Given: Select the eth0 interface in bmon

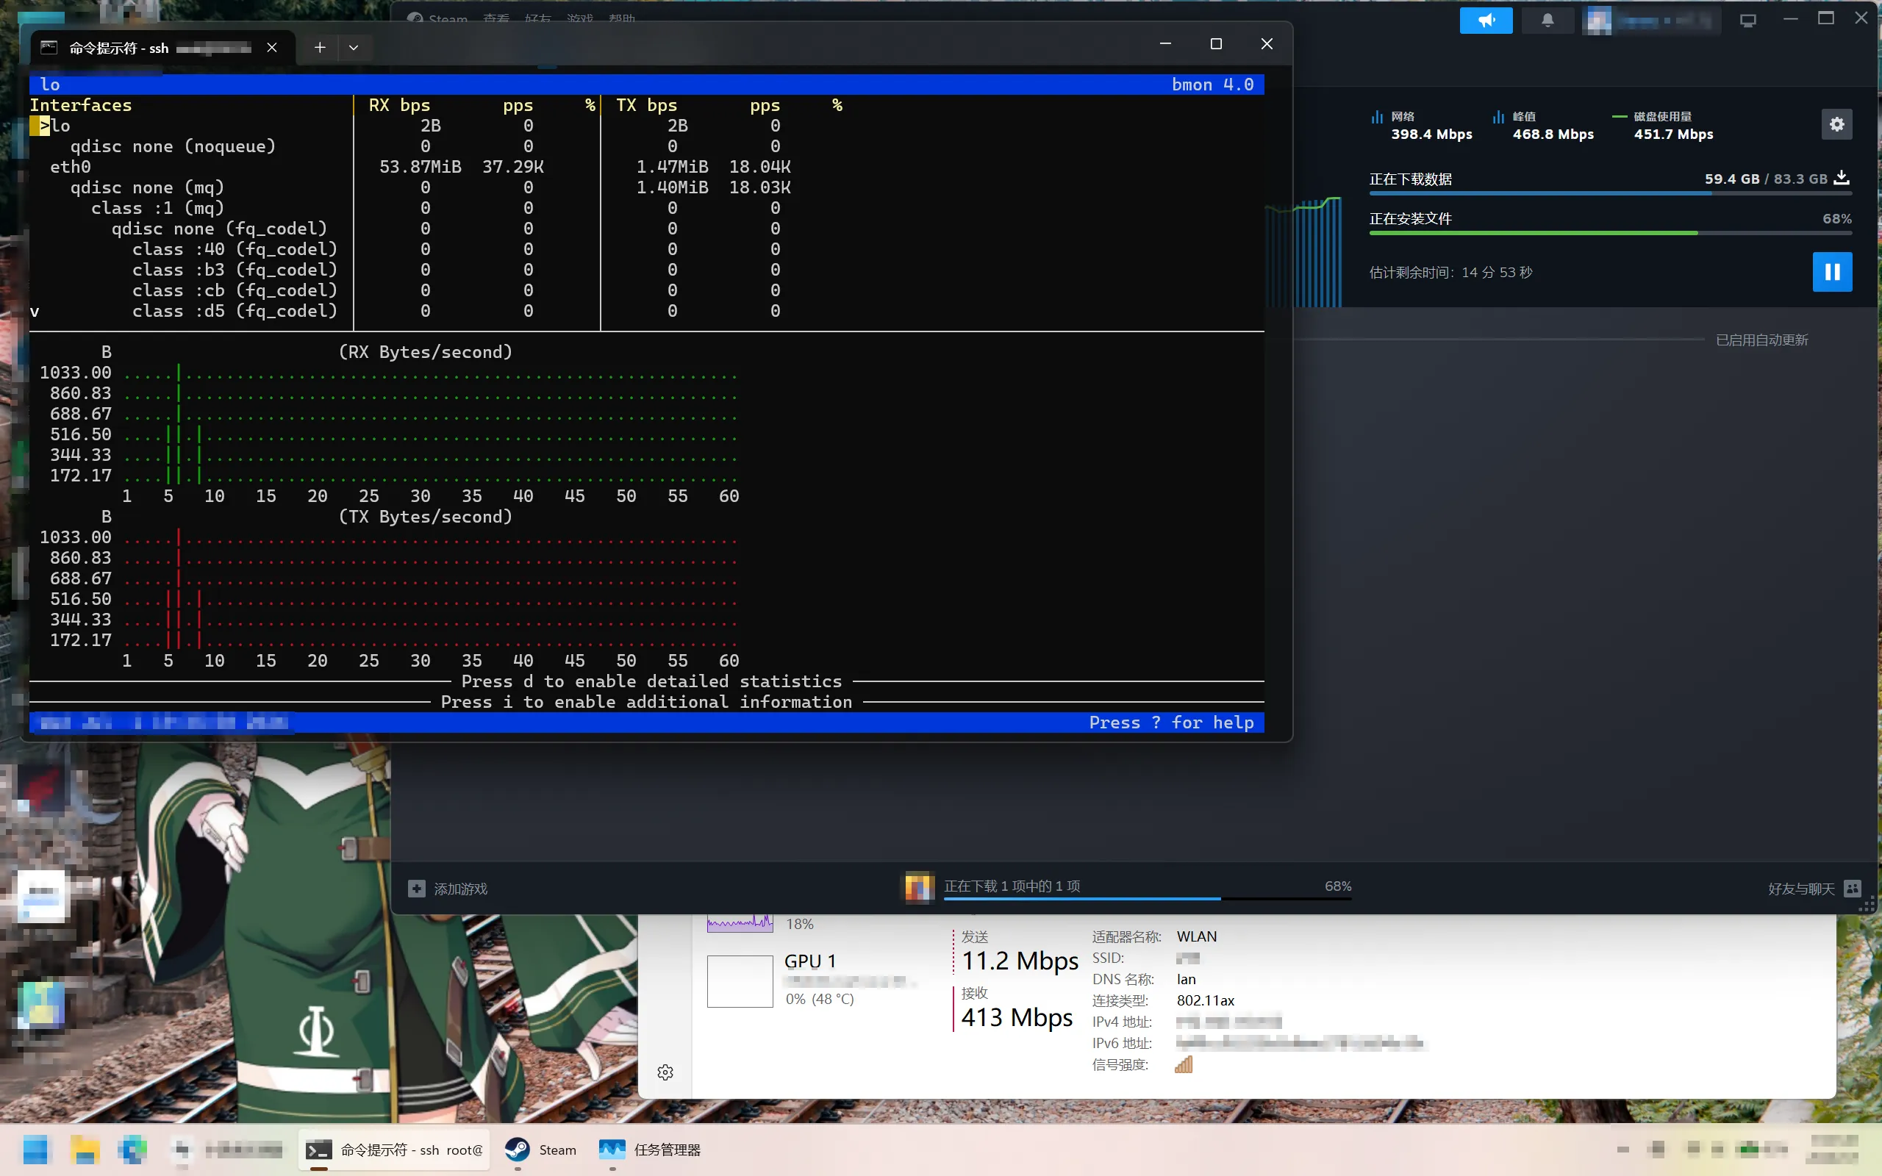Looking at the screenshot, I should 71,166.
